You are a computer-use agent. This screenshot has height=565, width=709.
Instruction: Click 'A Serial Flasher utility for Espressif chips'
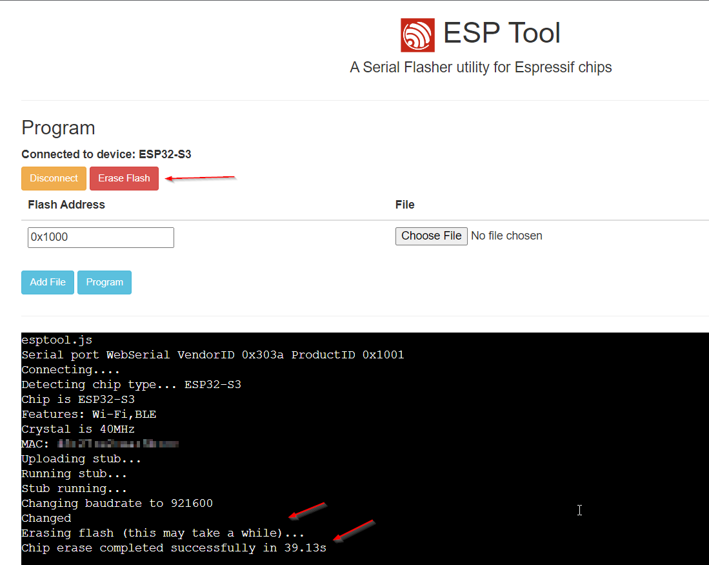coord(481,67)
